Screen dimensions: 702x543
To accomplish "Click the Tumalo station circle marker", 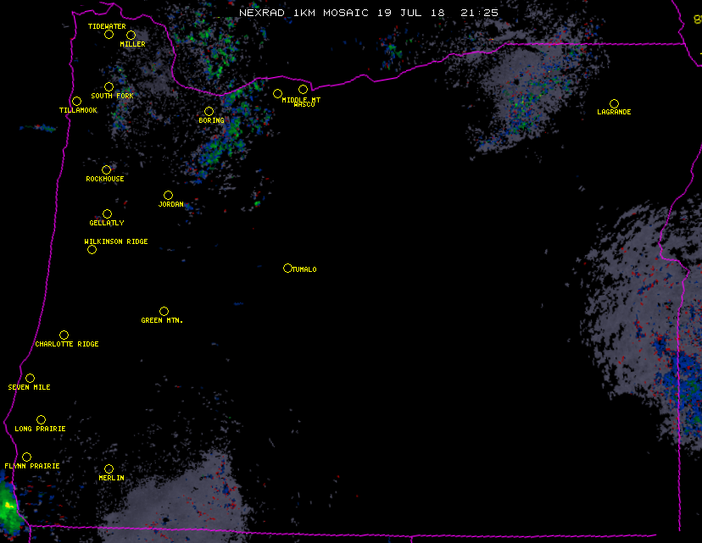I will pyautogui.click(x=287, y=269).
